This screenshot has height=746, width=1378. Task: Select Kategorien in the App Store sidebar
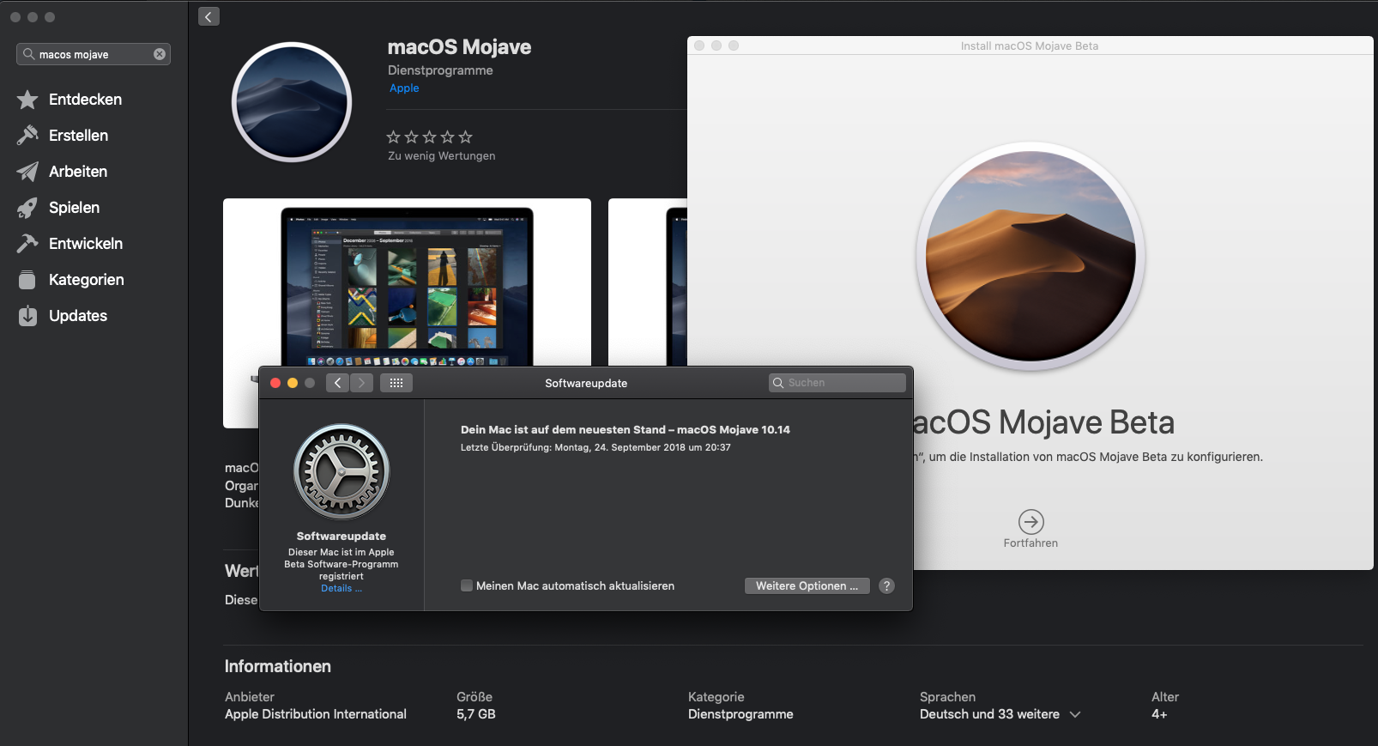[87, 280]
